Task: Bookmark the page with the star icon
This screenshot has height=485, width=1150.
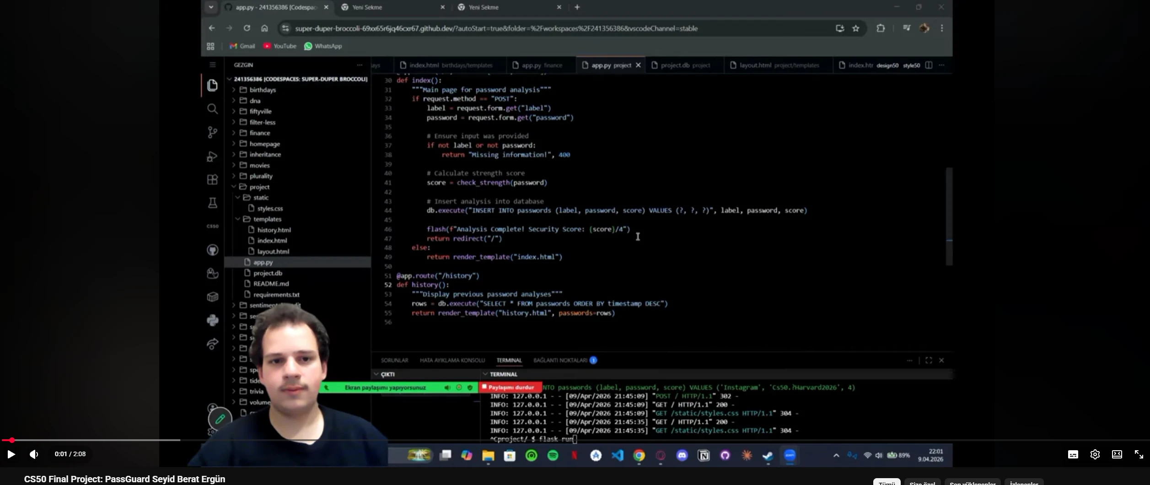Action: [x=855, y=28]
